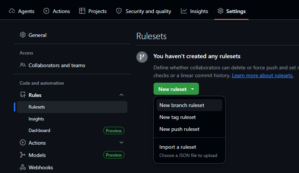The image size is (299, 173).
Task: Click the Collaborators and teams people icon
Action: [x=23, y=65]
